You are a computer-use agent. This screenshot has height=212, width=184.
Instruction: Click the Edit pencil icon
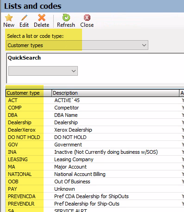(24, 18)
